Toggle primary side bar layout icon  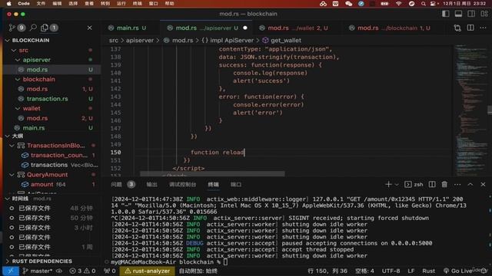click(446, 14)
